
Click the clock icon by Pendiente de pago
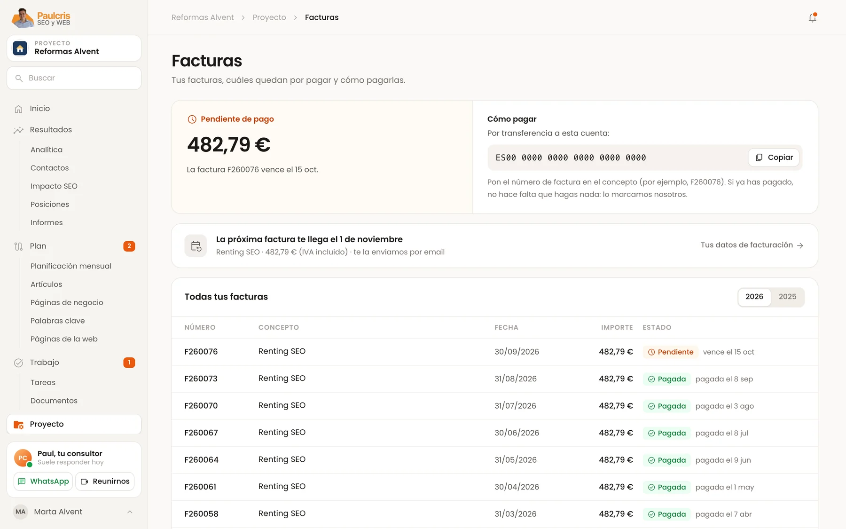[x=192, y=119]
